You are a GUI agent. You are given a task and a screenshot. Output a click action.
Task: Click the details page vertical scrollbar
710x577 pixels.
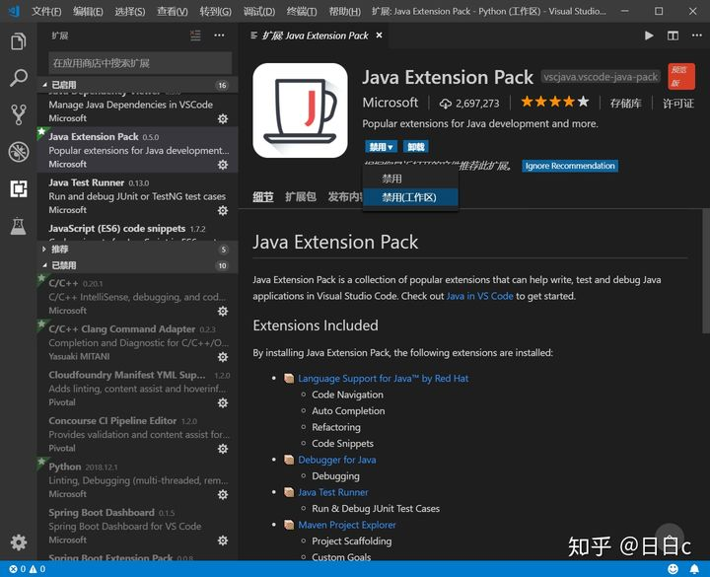pyautogui.click(x=706, y=273)
